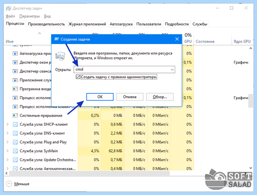The height and width of the screenshot is (195, 257).
Task: Click the Создание задачи dialog title icon
Action: (57, 39)
